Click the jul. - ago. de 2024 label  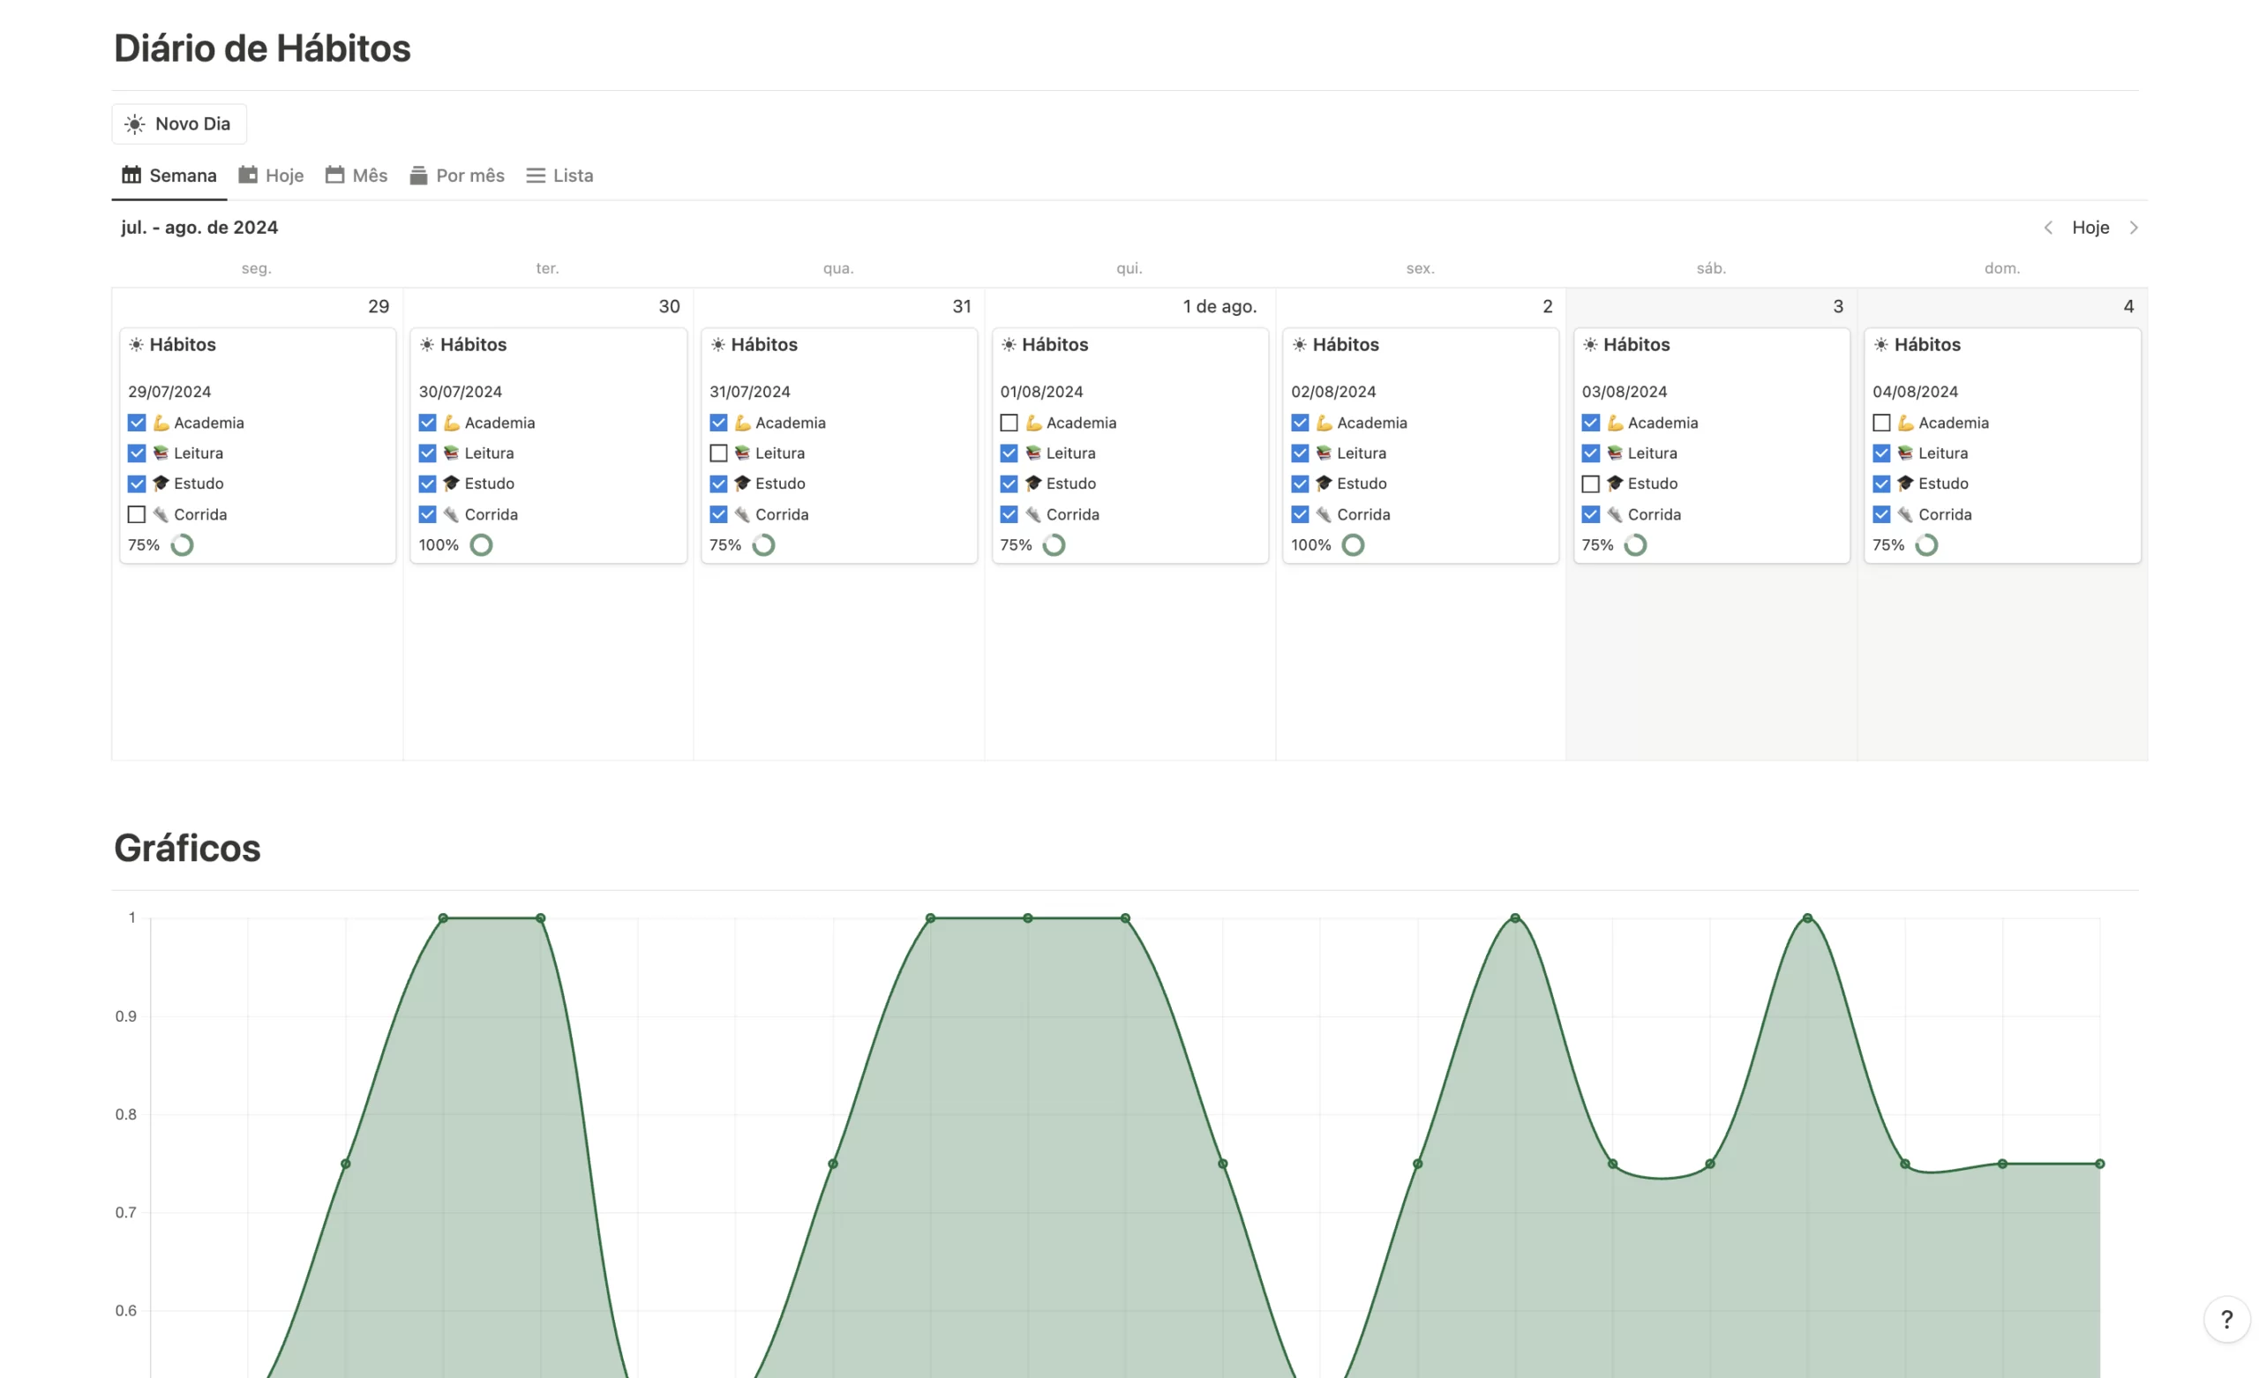tap(199, 228)
